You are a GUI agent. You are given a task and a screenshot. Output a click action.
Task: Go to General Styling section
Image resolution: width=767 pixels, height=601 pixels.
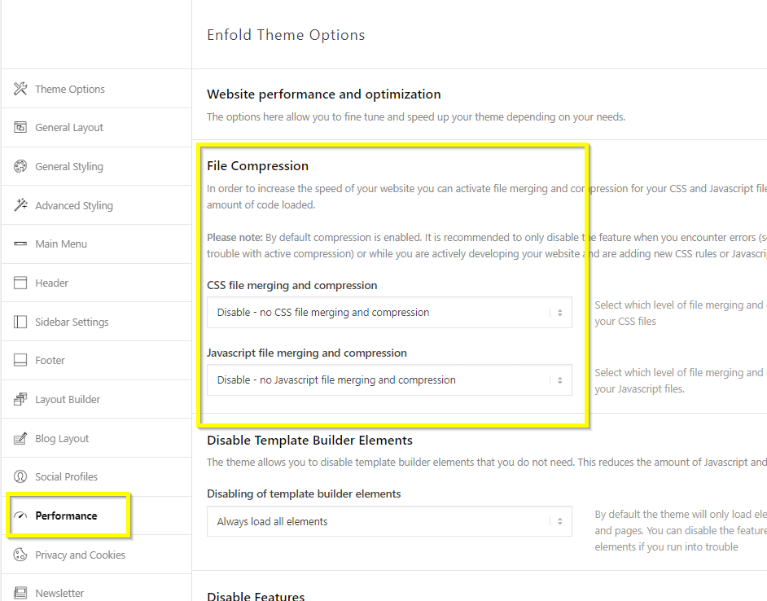tap(96, 166)
